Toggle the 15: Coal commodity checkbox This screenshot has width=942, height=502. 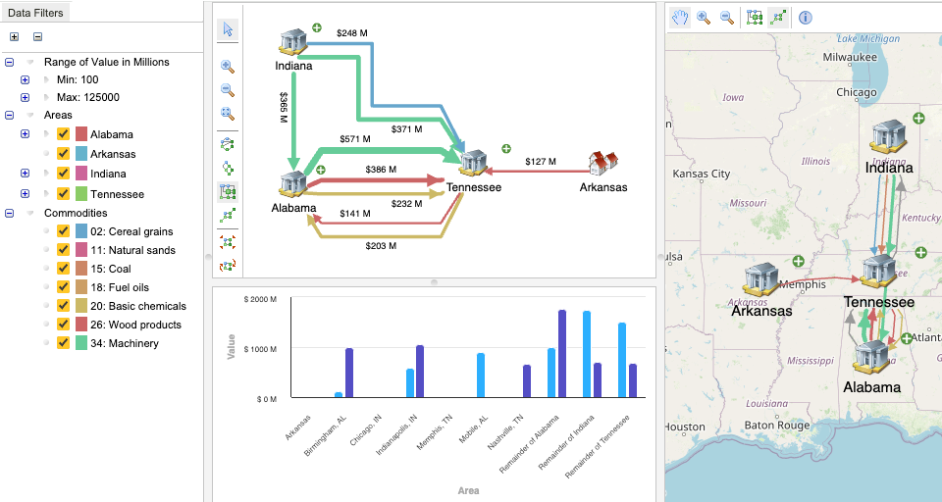pos(63,269)
